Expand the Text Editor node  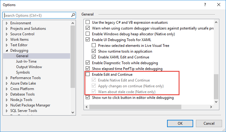click(7, 45)
